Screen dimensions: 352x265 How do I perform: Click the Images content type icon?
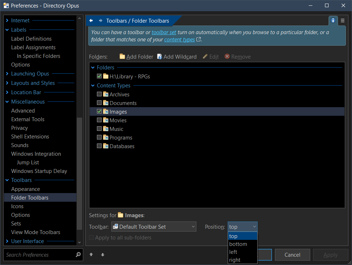[106, 111]
